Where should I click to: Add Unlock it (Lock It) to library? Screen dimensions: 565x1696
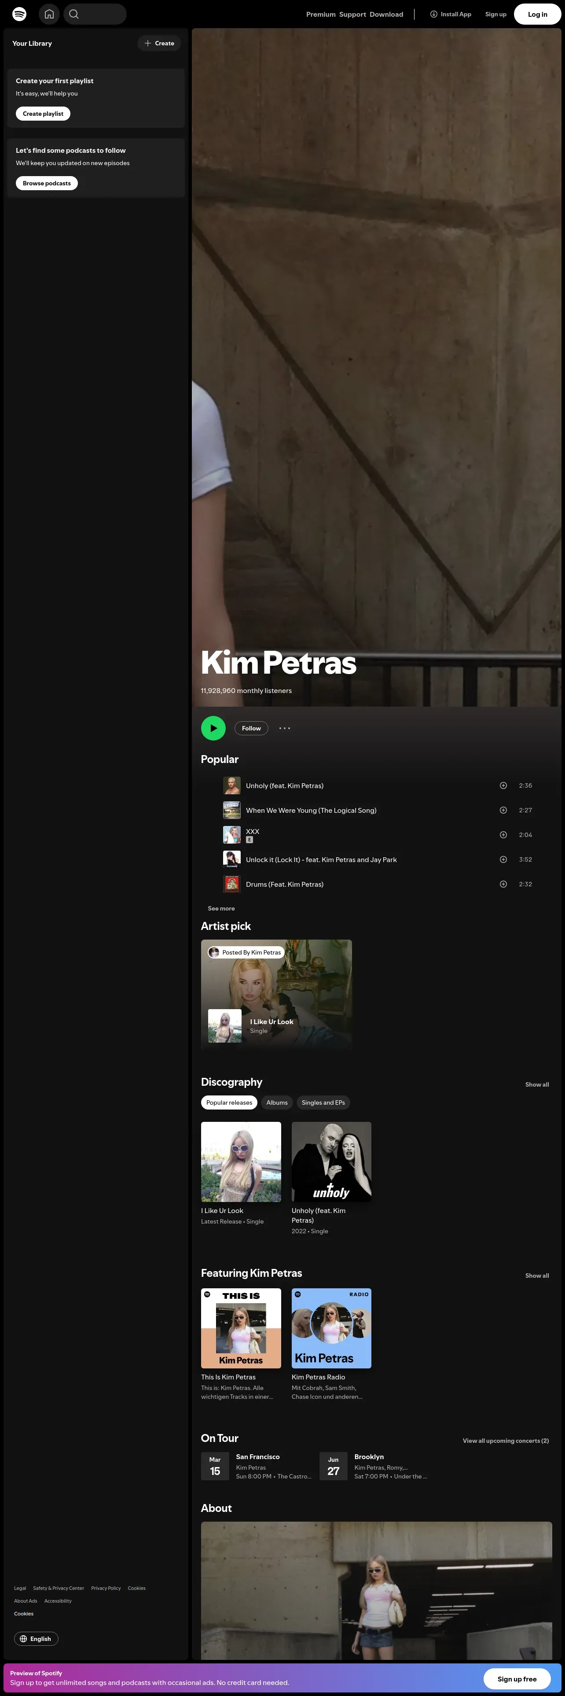coord(503,859)
